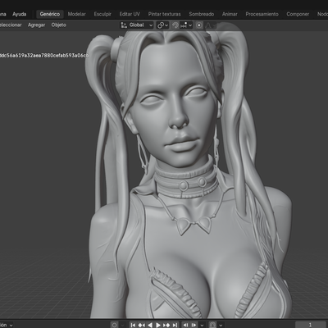Screen dimensions: 328x328
Task: Open proportional falloff curve dropdown
Action: tap(210, 25)
